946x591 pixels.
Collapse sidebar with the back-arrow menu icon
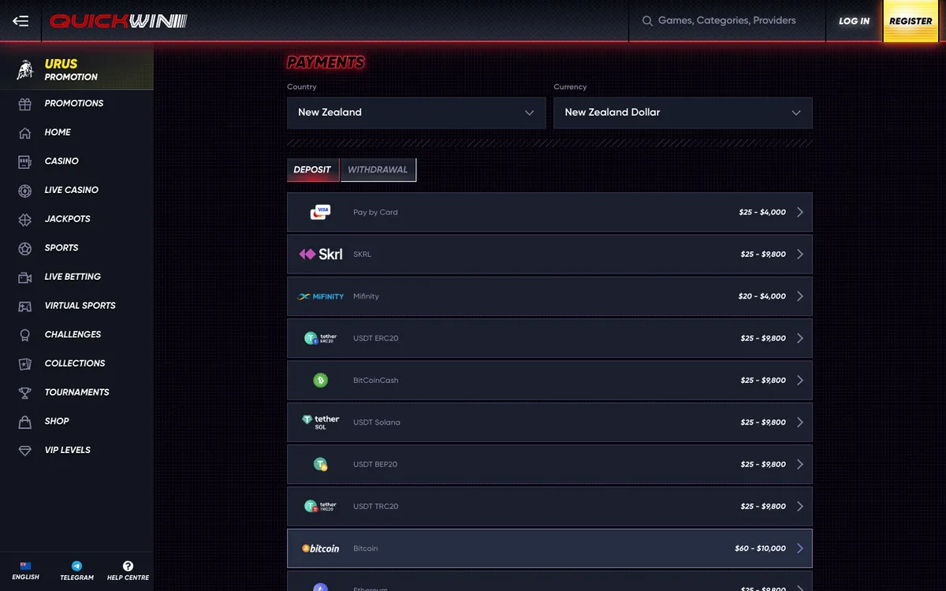click(20, 21)
